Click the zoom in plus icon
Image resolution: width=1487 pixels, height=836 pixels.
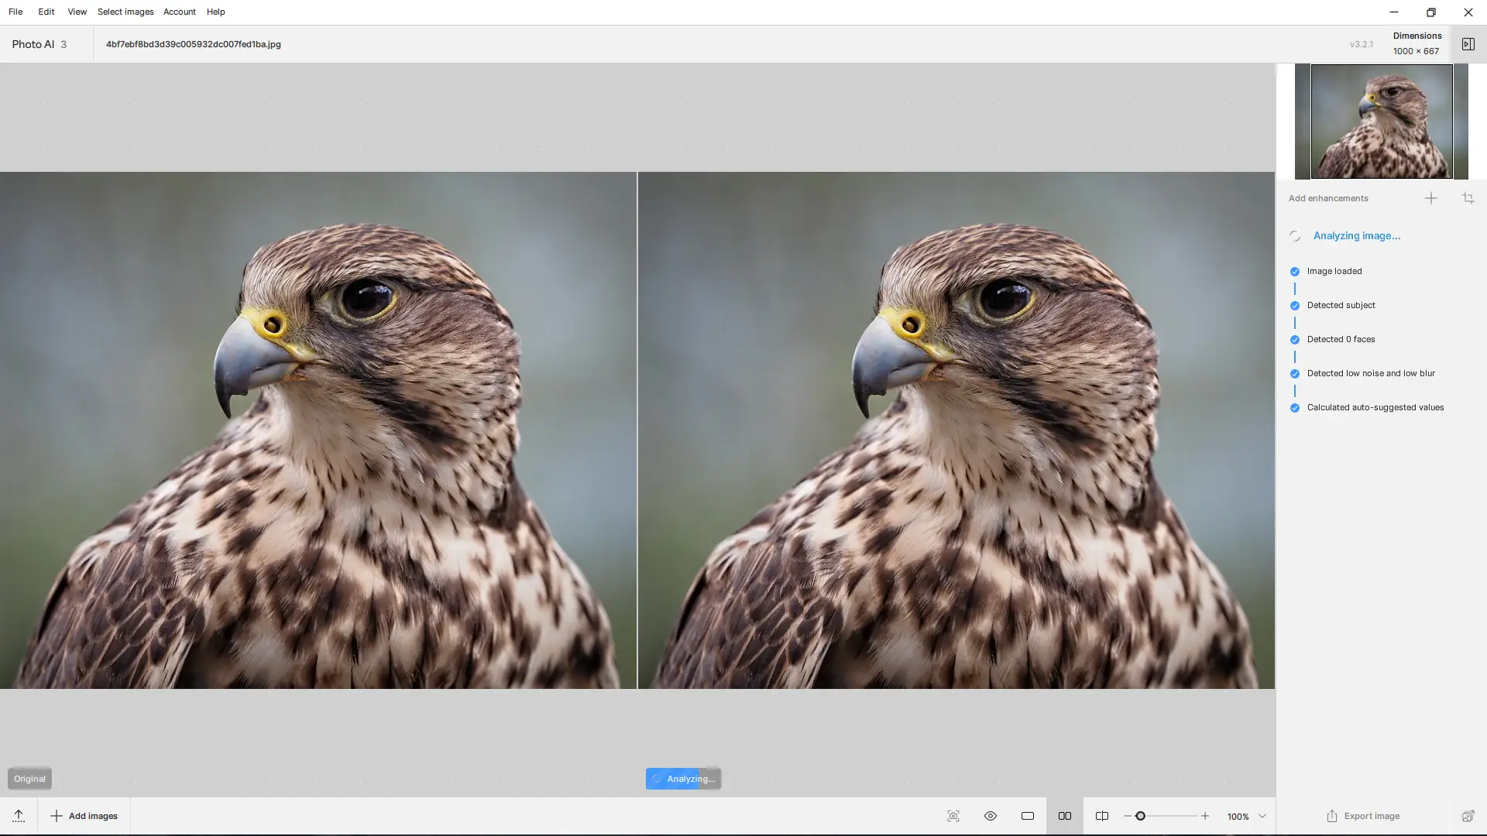[x=1205, y=816]
